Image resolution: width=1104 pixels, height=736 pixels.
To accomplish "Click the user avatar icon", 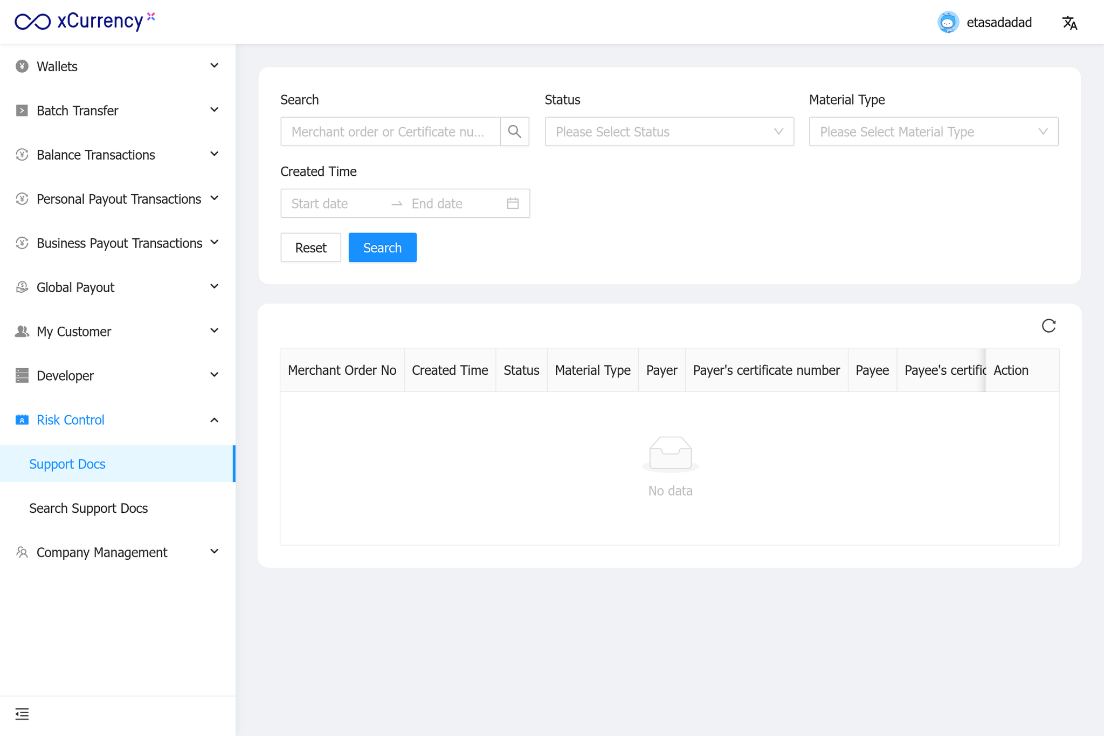I will point(948,23).
